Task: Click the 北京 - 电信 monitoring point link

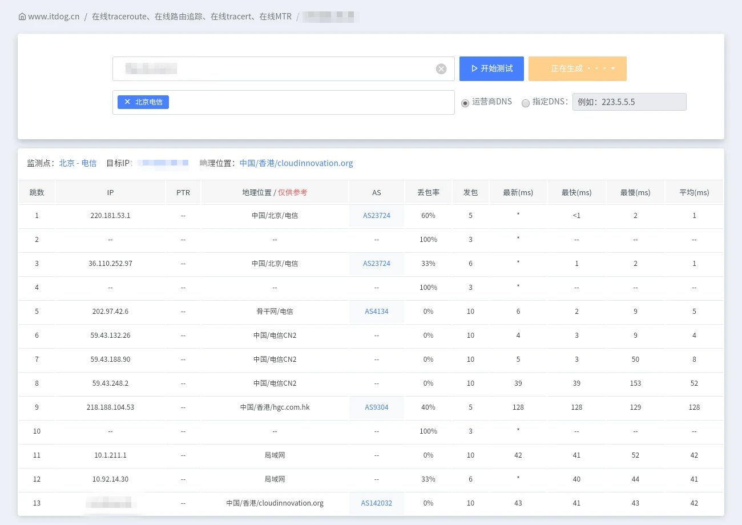Action: tap(78, 163)
